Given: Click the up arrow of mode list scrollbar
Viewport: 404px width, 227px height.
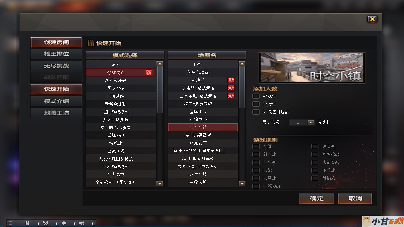Looking at the screenshot, I should 160,64.
